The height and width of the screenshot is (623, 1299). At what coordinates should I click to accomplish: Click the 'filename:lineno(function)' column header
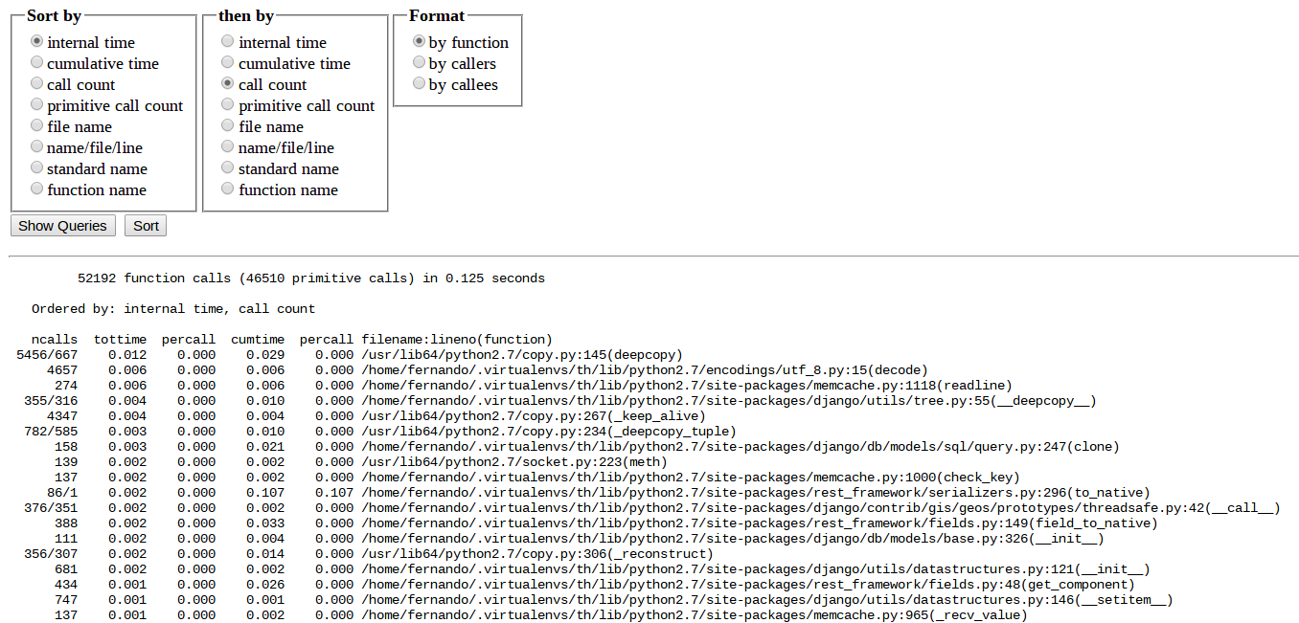coord(457,340)
